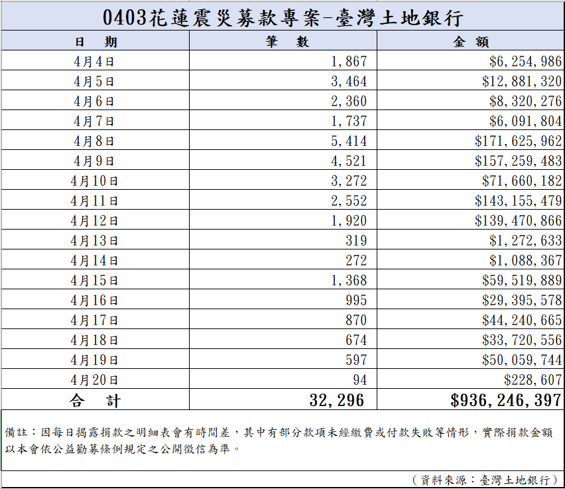Select the count cell 5,414

click(x=283, y=140)
